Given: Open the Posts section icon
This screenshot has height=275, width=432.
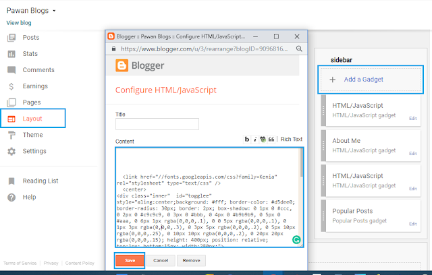Looking at the screenshot, I should pyautogui.click(x=11, y=37).
